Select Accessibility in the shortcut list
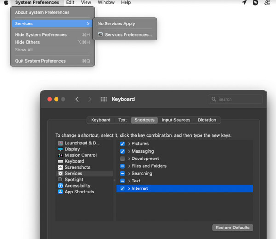This screenshot has height=239, width=276. (x=84, y=186)
